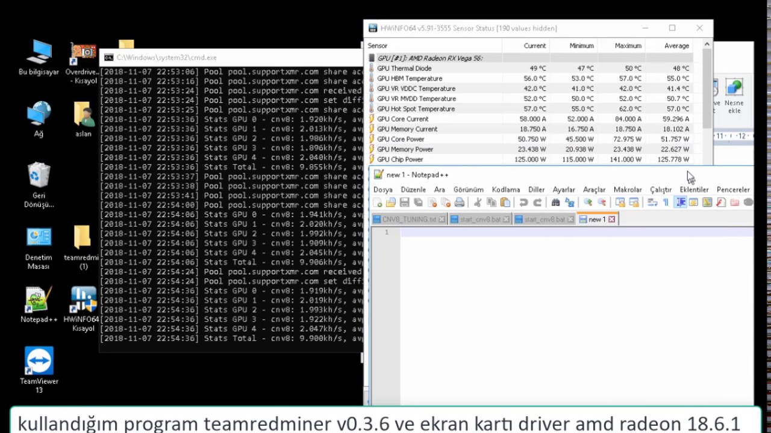Viewport: 771px width, 433px height.
Task: Click the Redo arrow in Notepad++ toolbar
Action: pos(537,203)
